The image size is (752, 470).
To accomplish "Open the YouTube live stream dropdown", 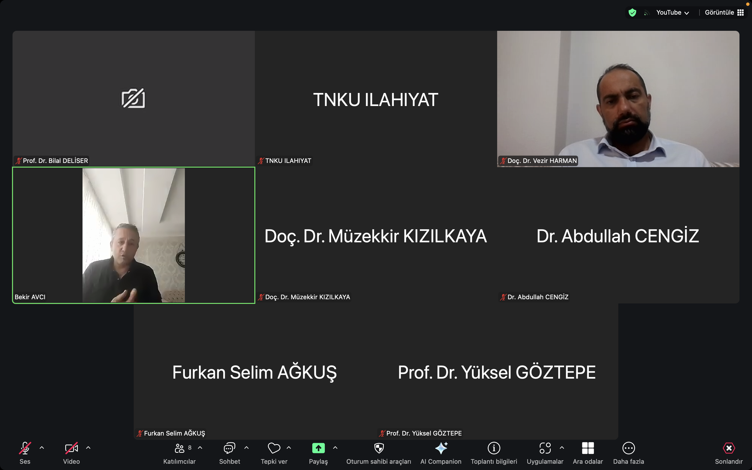I will point(672,13).
